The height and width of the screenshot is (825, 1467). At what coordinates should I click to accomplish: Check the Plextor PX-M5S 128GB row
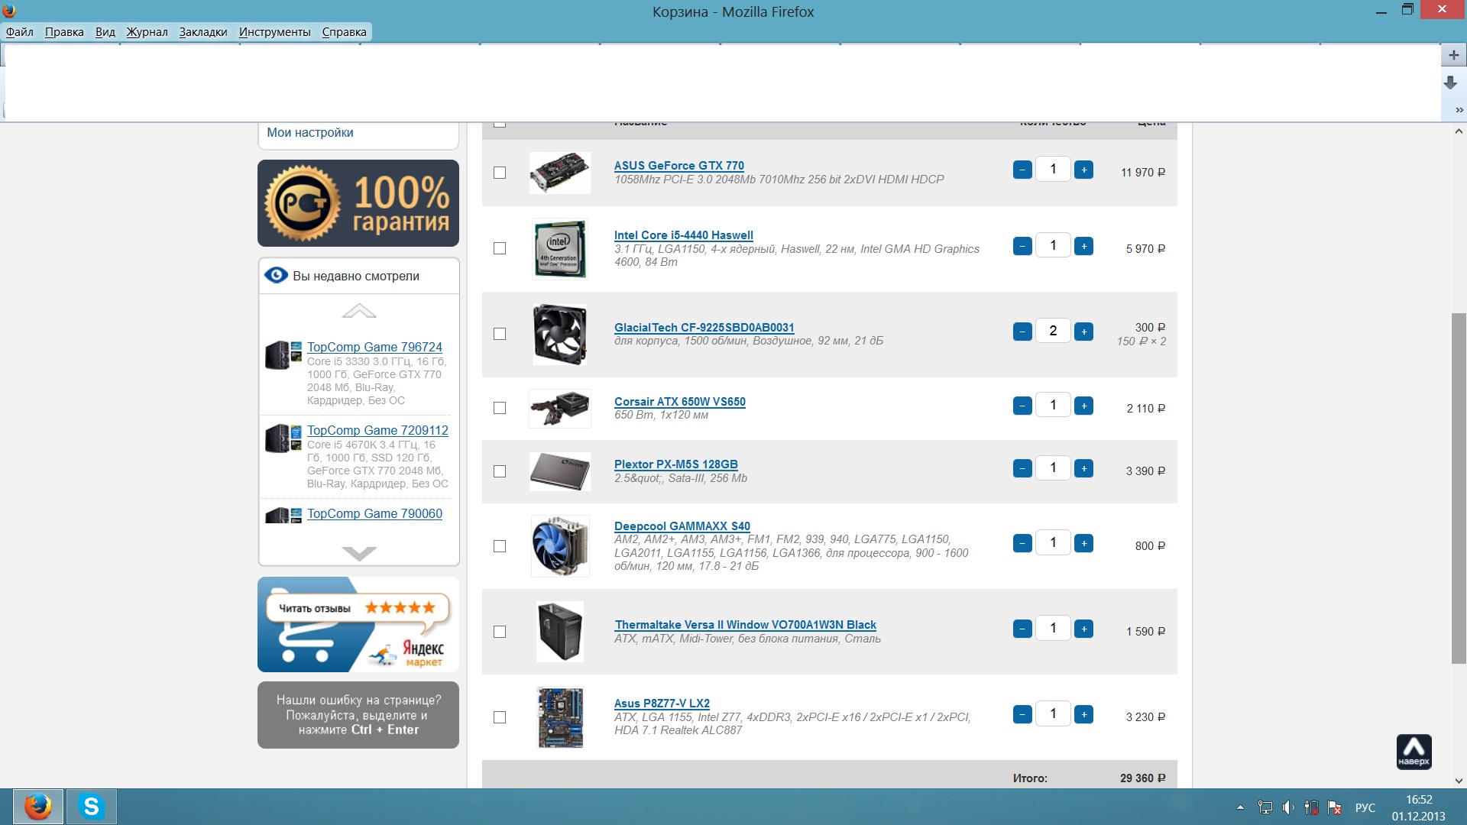(x=500, y=471)
